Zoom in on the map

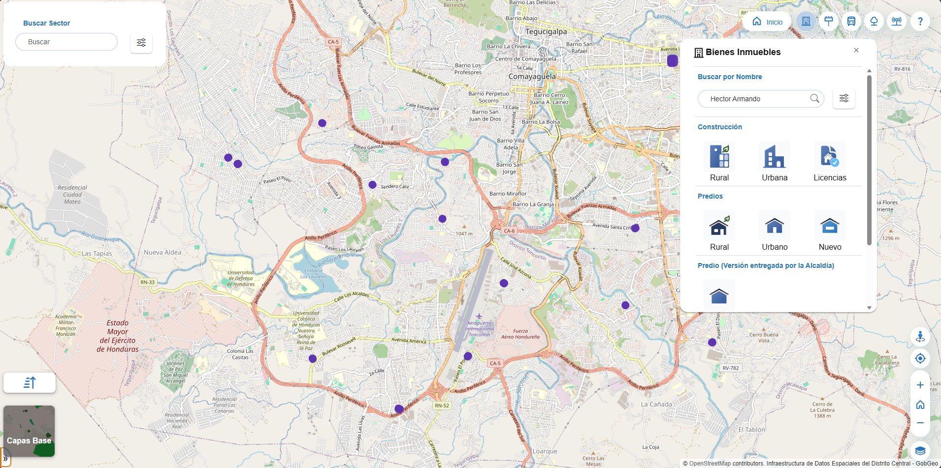click(x=920, y=385)
